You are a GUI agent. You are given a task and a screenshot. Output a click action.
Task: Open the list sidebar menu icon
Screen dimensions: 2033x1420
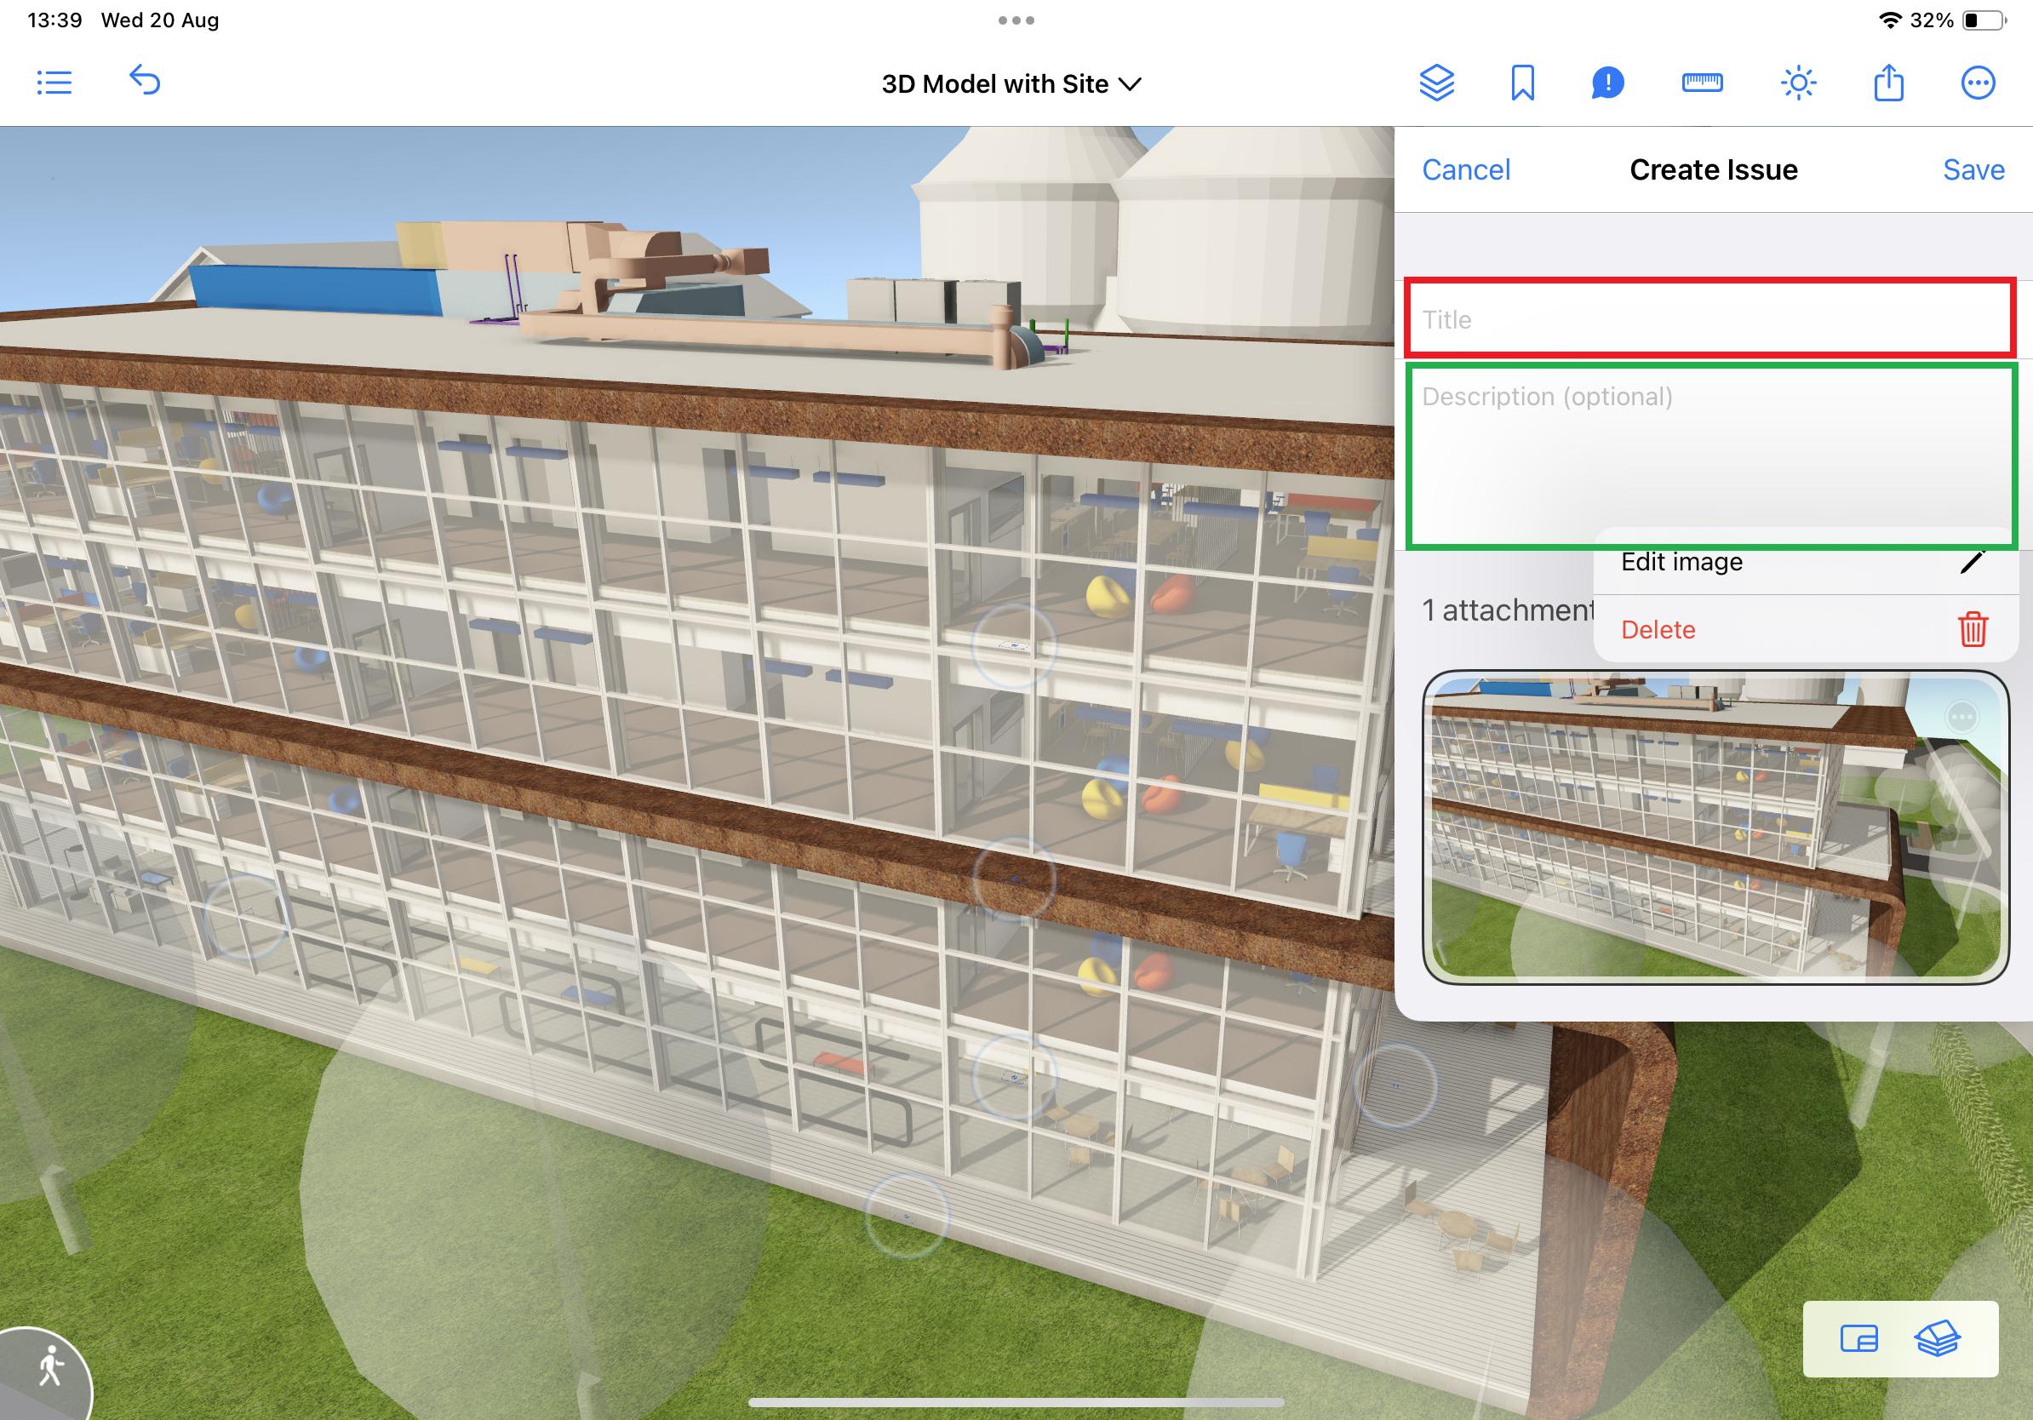(x=54, y=83)
